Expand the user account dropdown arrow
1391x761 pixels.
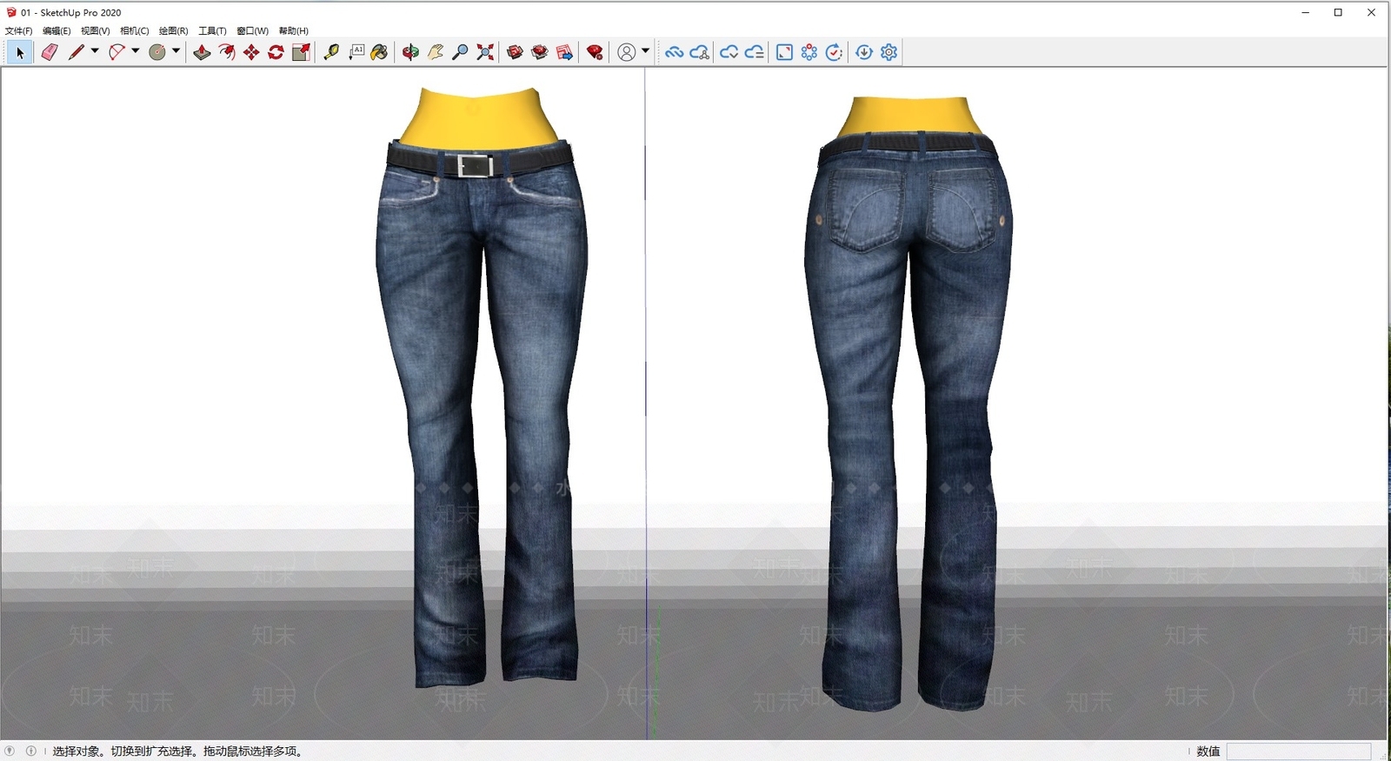645,50
